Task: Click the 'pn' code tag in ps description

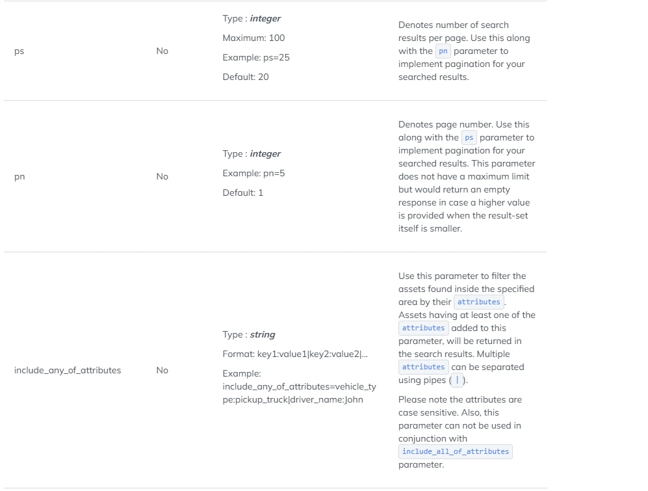Action: point(443,51)
